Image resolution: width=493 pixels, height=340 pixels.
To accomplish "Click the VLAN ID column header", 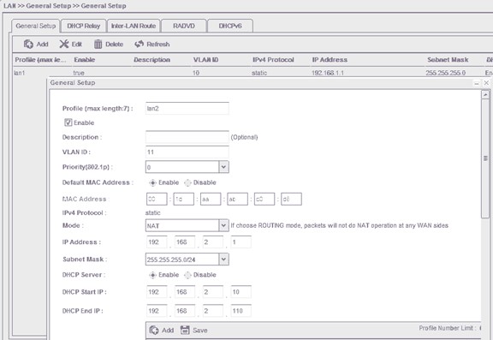I will 206,60.
